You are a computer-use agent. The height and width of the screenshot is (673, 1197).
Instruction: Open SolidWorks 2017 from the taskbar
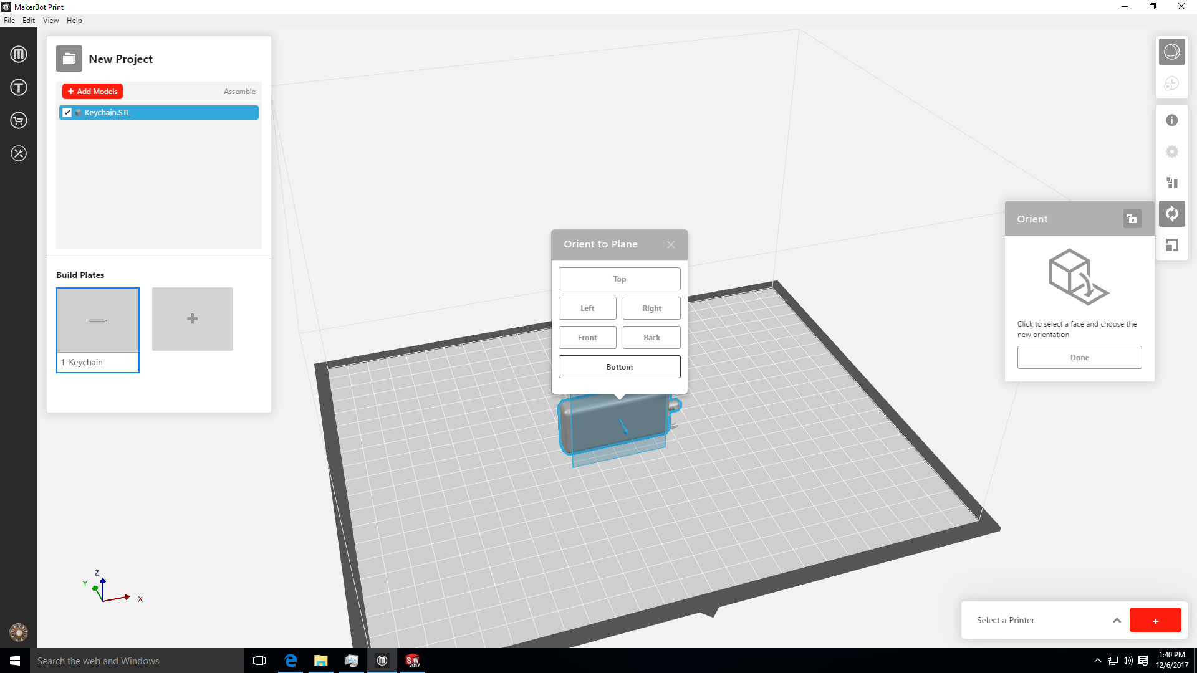coord(413,661)
